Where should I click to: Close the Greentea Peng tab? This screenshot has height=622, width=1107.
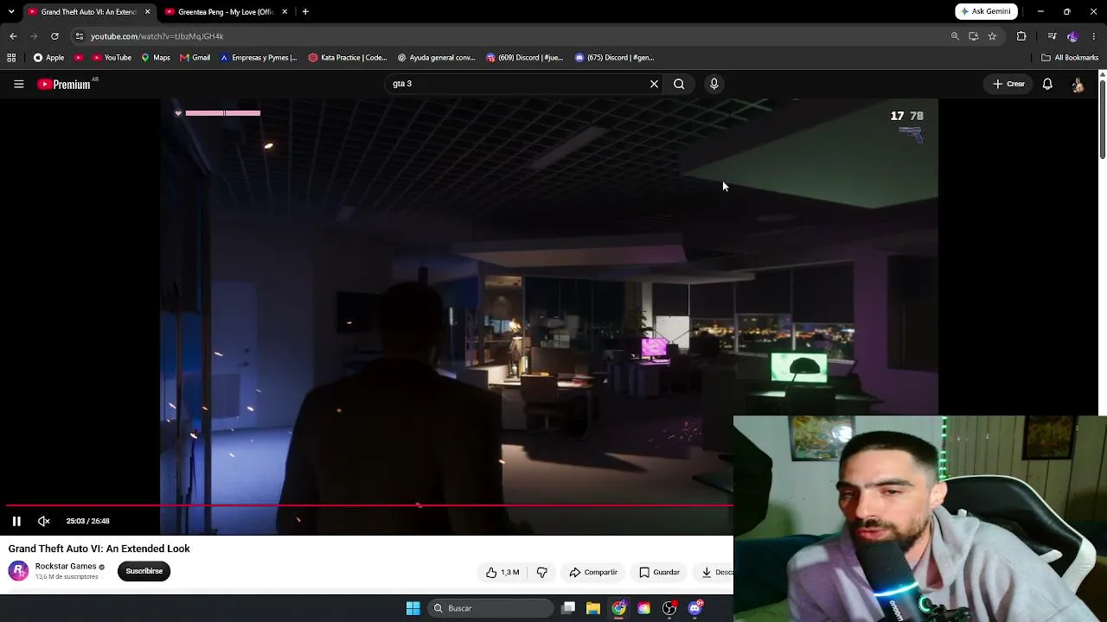coord(285,12)
